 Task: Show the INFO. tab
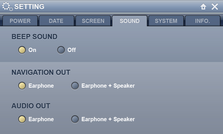coord(203,21)
